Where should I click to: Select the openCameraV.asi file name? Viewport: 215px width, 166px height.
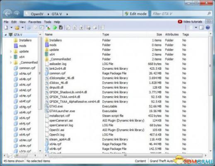[61, 120]
